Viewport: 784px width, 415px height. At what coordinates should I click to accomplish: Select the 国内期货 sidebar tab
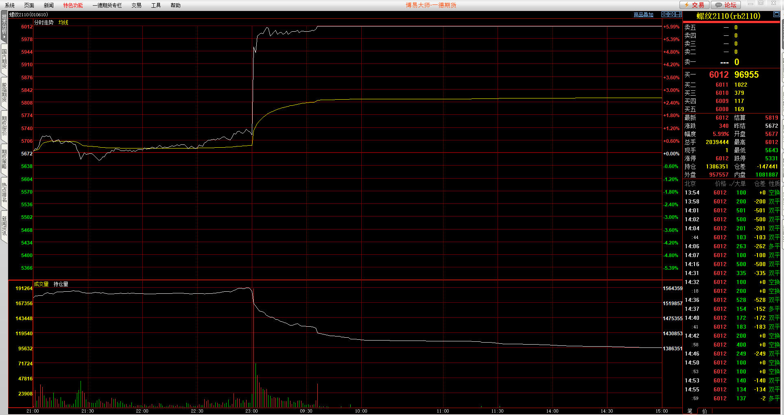pyautogui.click(x=4, y=59)
